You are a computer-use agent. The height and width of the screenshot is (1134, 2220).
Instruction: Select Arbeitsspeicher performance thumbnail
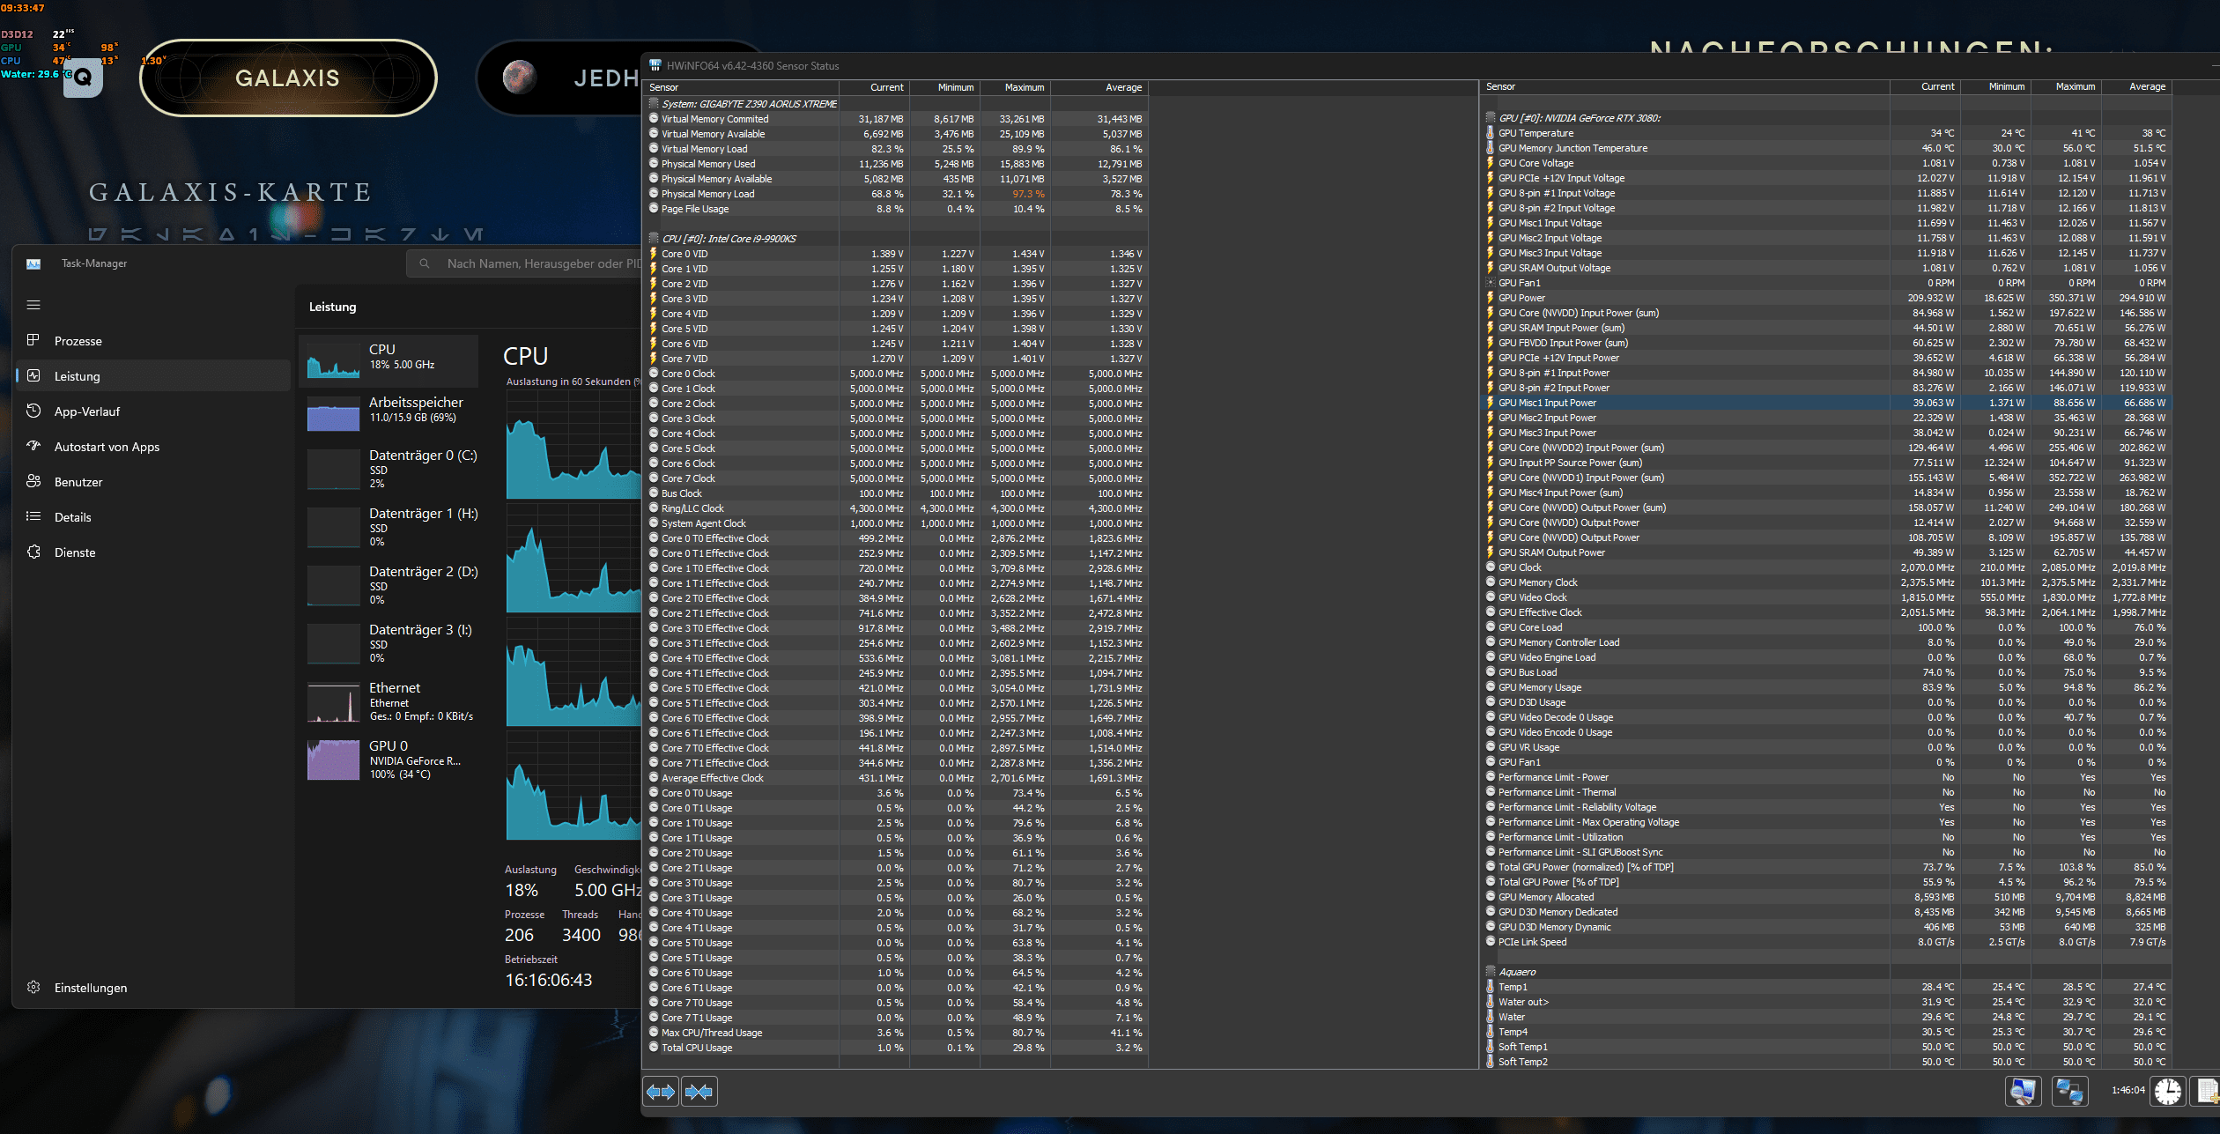[x=389, y=413]
